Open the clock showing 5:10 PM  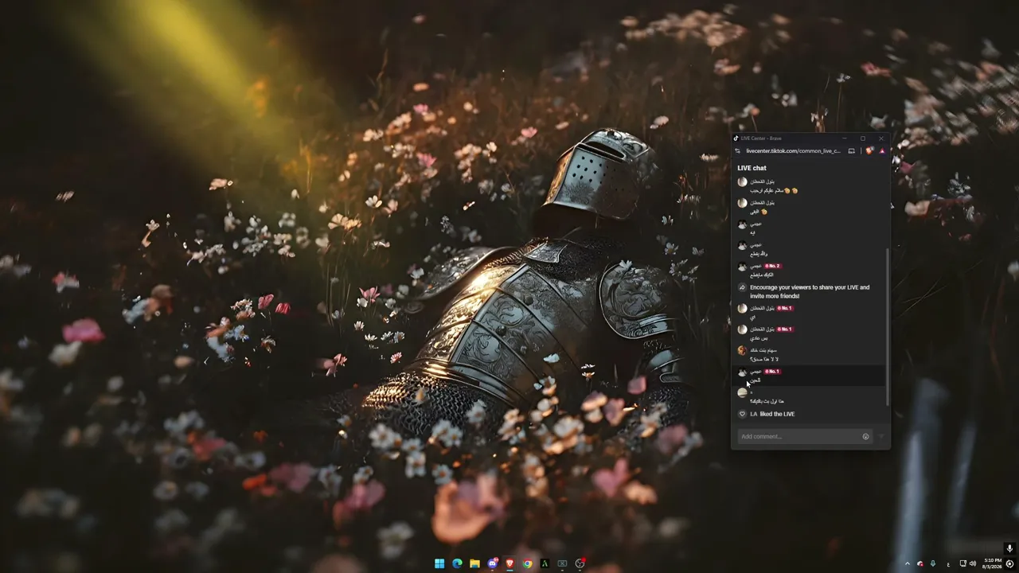click(x=993, y=563)
